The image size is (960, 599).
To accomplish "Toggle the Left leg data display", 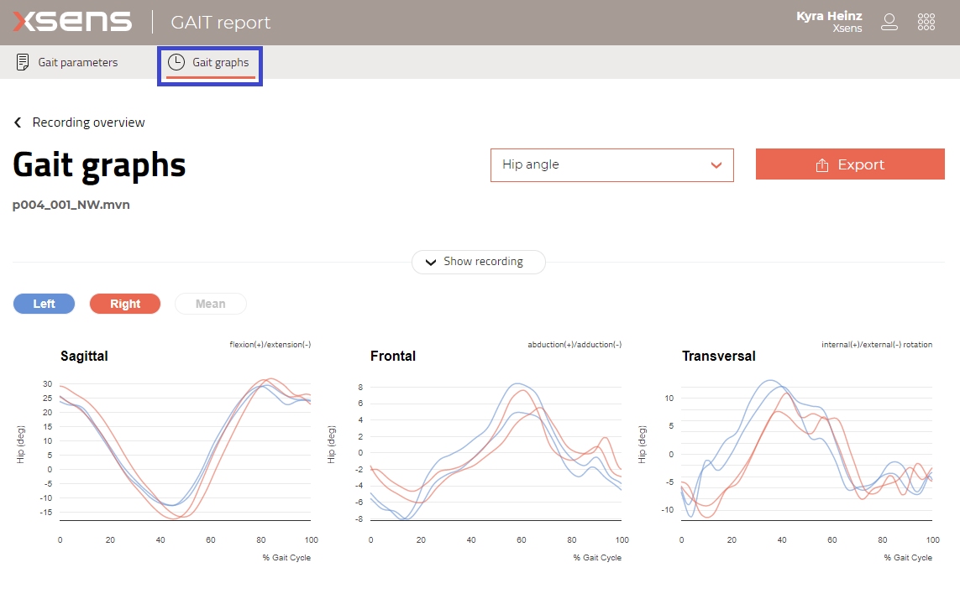I will [x=44, y=303].
